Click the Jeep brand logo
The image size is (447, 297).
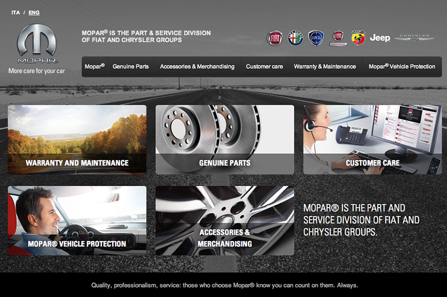point(380,38)
